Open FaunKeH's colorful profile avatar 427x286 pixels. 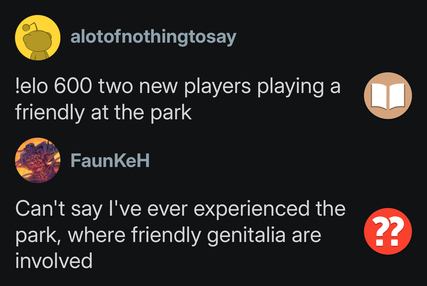point(38,160)
